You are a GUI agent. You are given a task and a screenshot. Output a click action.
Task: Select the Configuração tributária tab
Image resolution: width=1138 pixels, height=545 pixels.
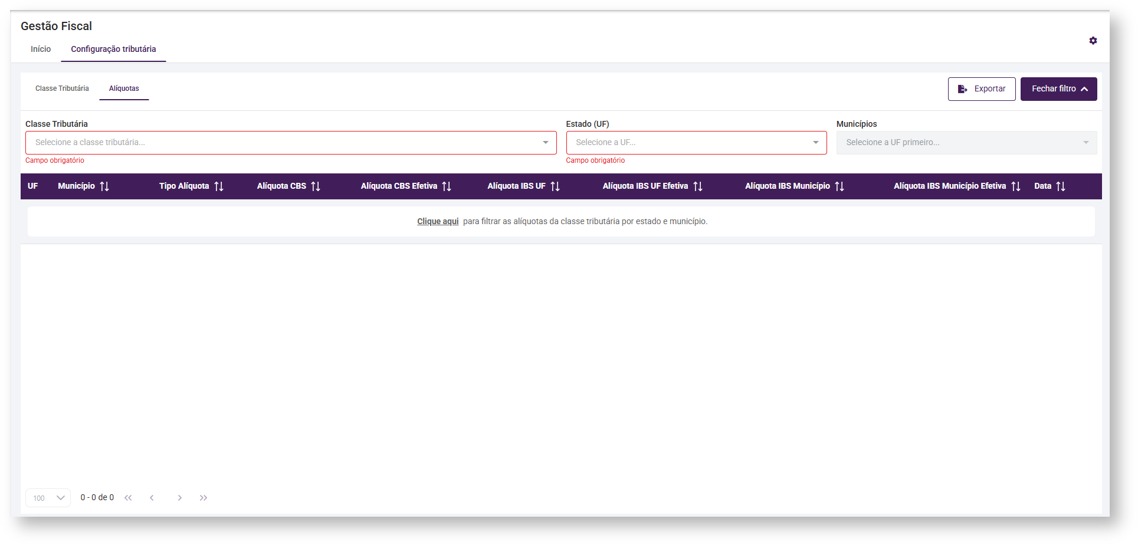(x=113, y=49)
